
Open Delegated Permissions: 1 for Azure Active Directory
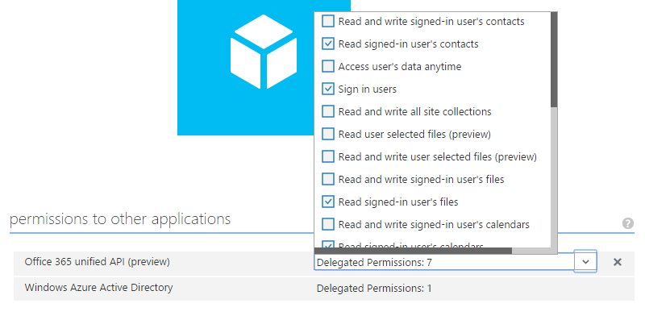(374, 289)
